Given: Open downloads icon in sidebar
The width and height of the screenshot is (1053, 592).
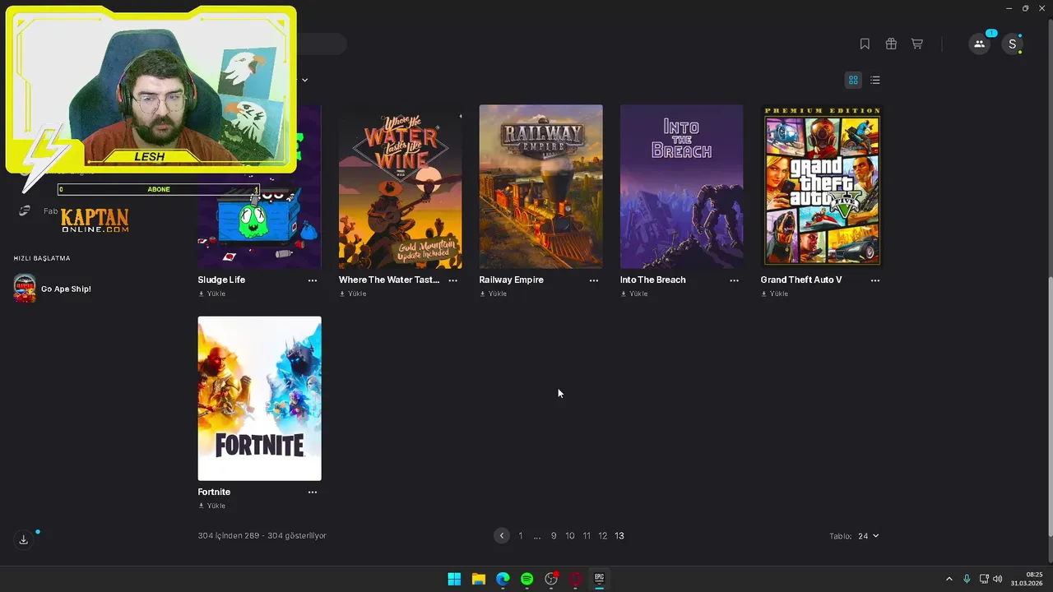Looking at the screenshot, I should (x=24, y=539).
